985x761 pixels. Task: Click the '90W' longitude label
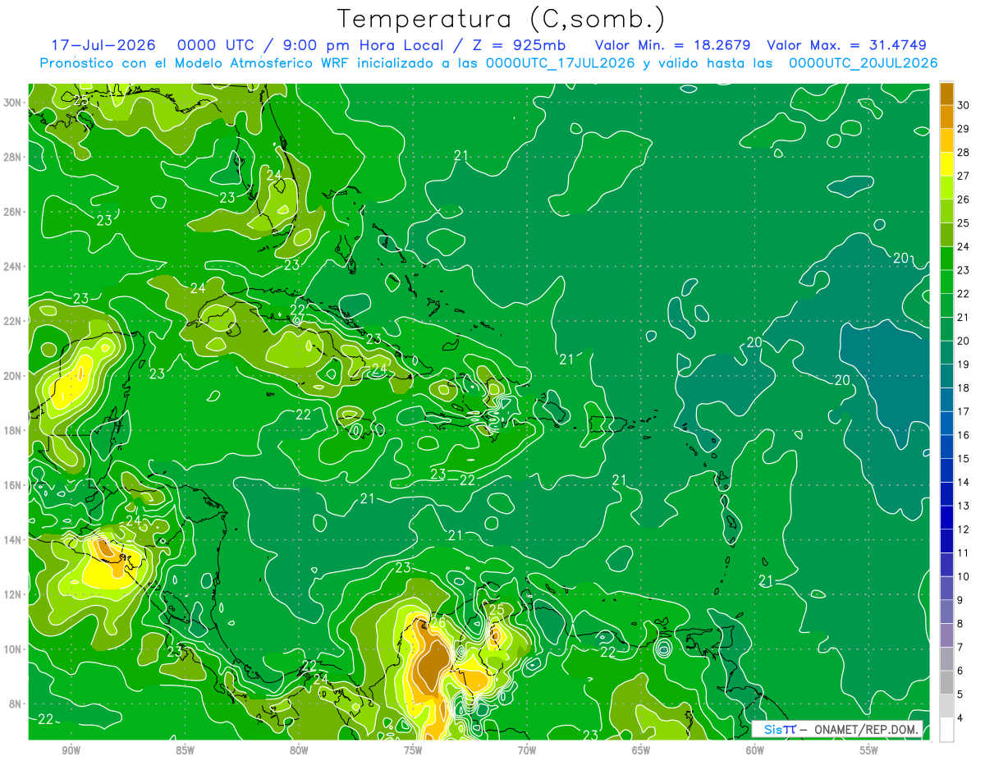(x=71, y=750)
